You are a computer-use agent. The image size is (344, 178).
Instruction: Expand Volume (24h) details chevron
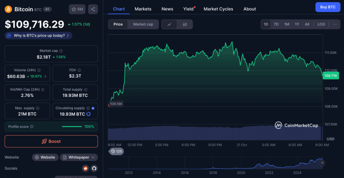pos(45,76)
